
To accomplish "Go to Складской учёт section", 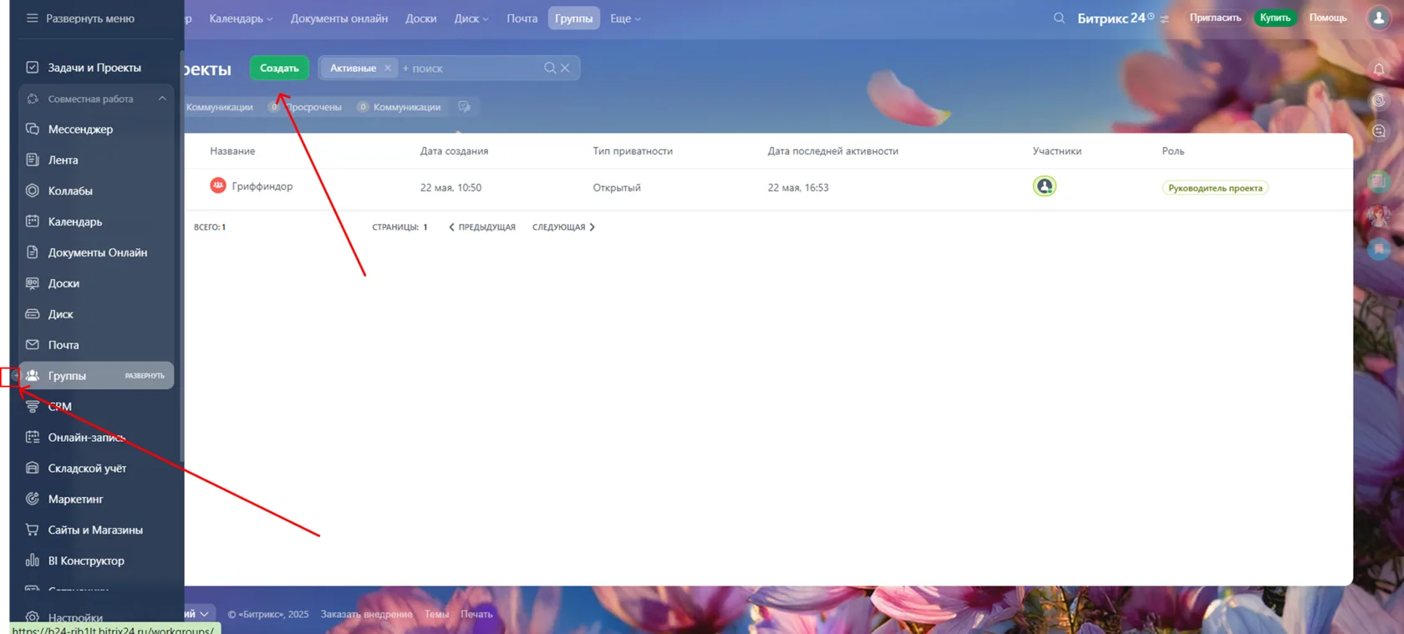I will click(87, 469).
